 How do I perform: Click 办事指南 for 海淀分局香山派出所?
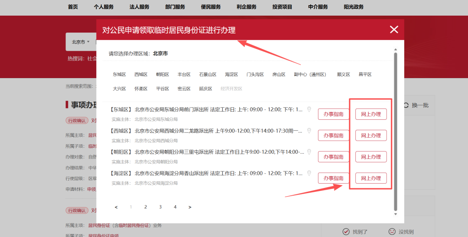[x=333, y=178]
